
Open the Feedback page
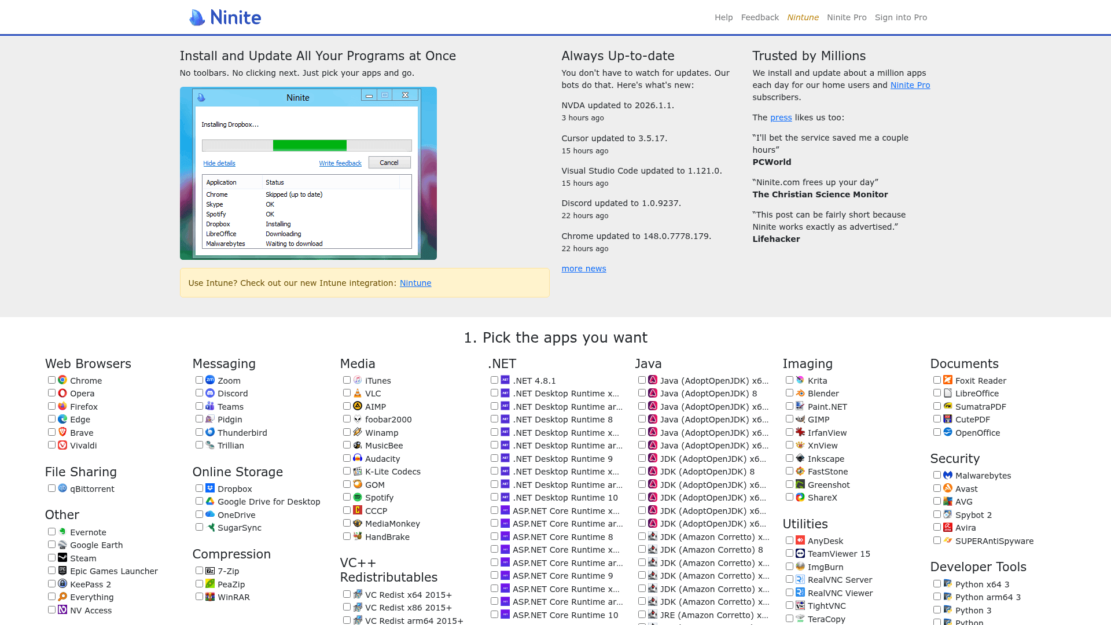760,17
